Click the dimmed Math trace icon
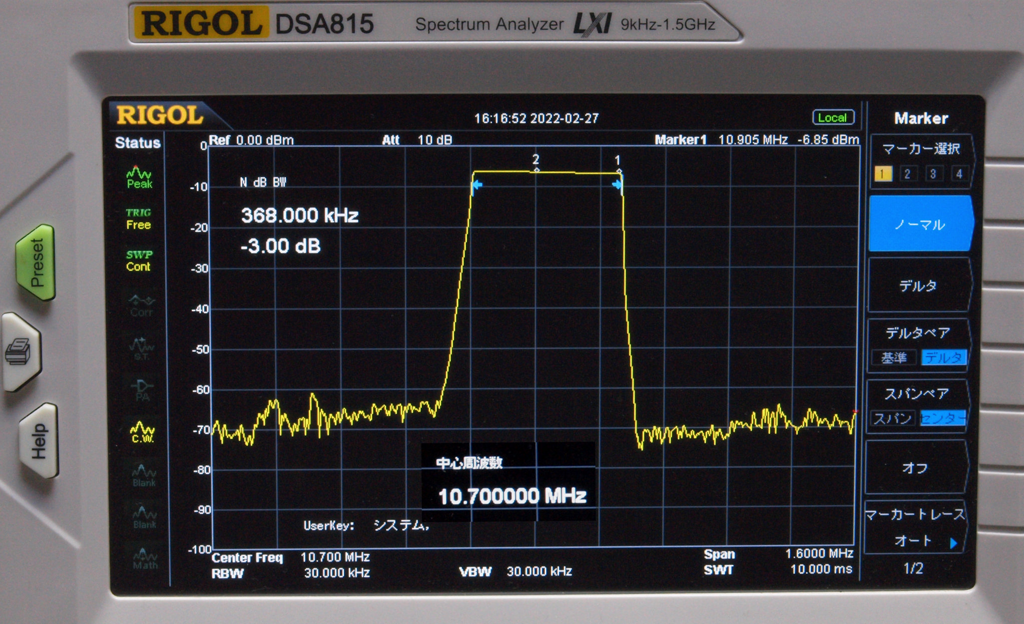Image resolution: width=1024 pixels, height=624 pixels. click(145, 559)
